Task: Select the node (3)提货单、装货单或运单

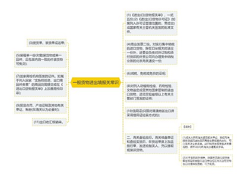Action: coord(46,43)
